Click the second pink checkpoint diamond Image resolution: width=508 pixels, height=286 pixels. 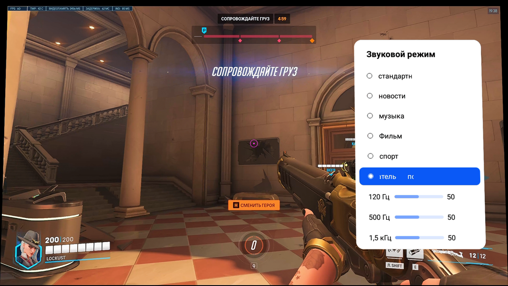pos(279,41)
